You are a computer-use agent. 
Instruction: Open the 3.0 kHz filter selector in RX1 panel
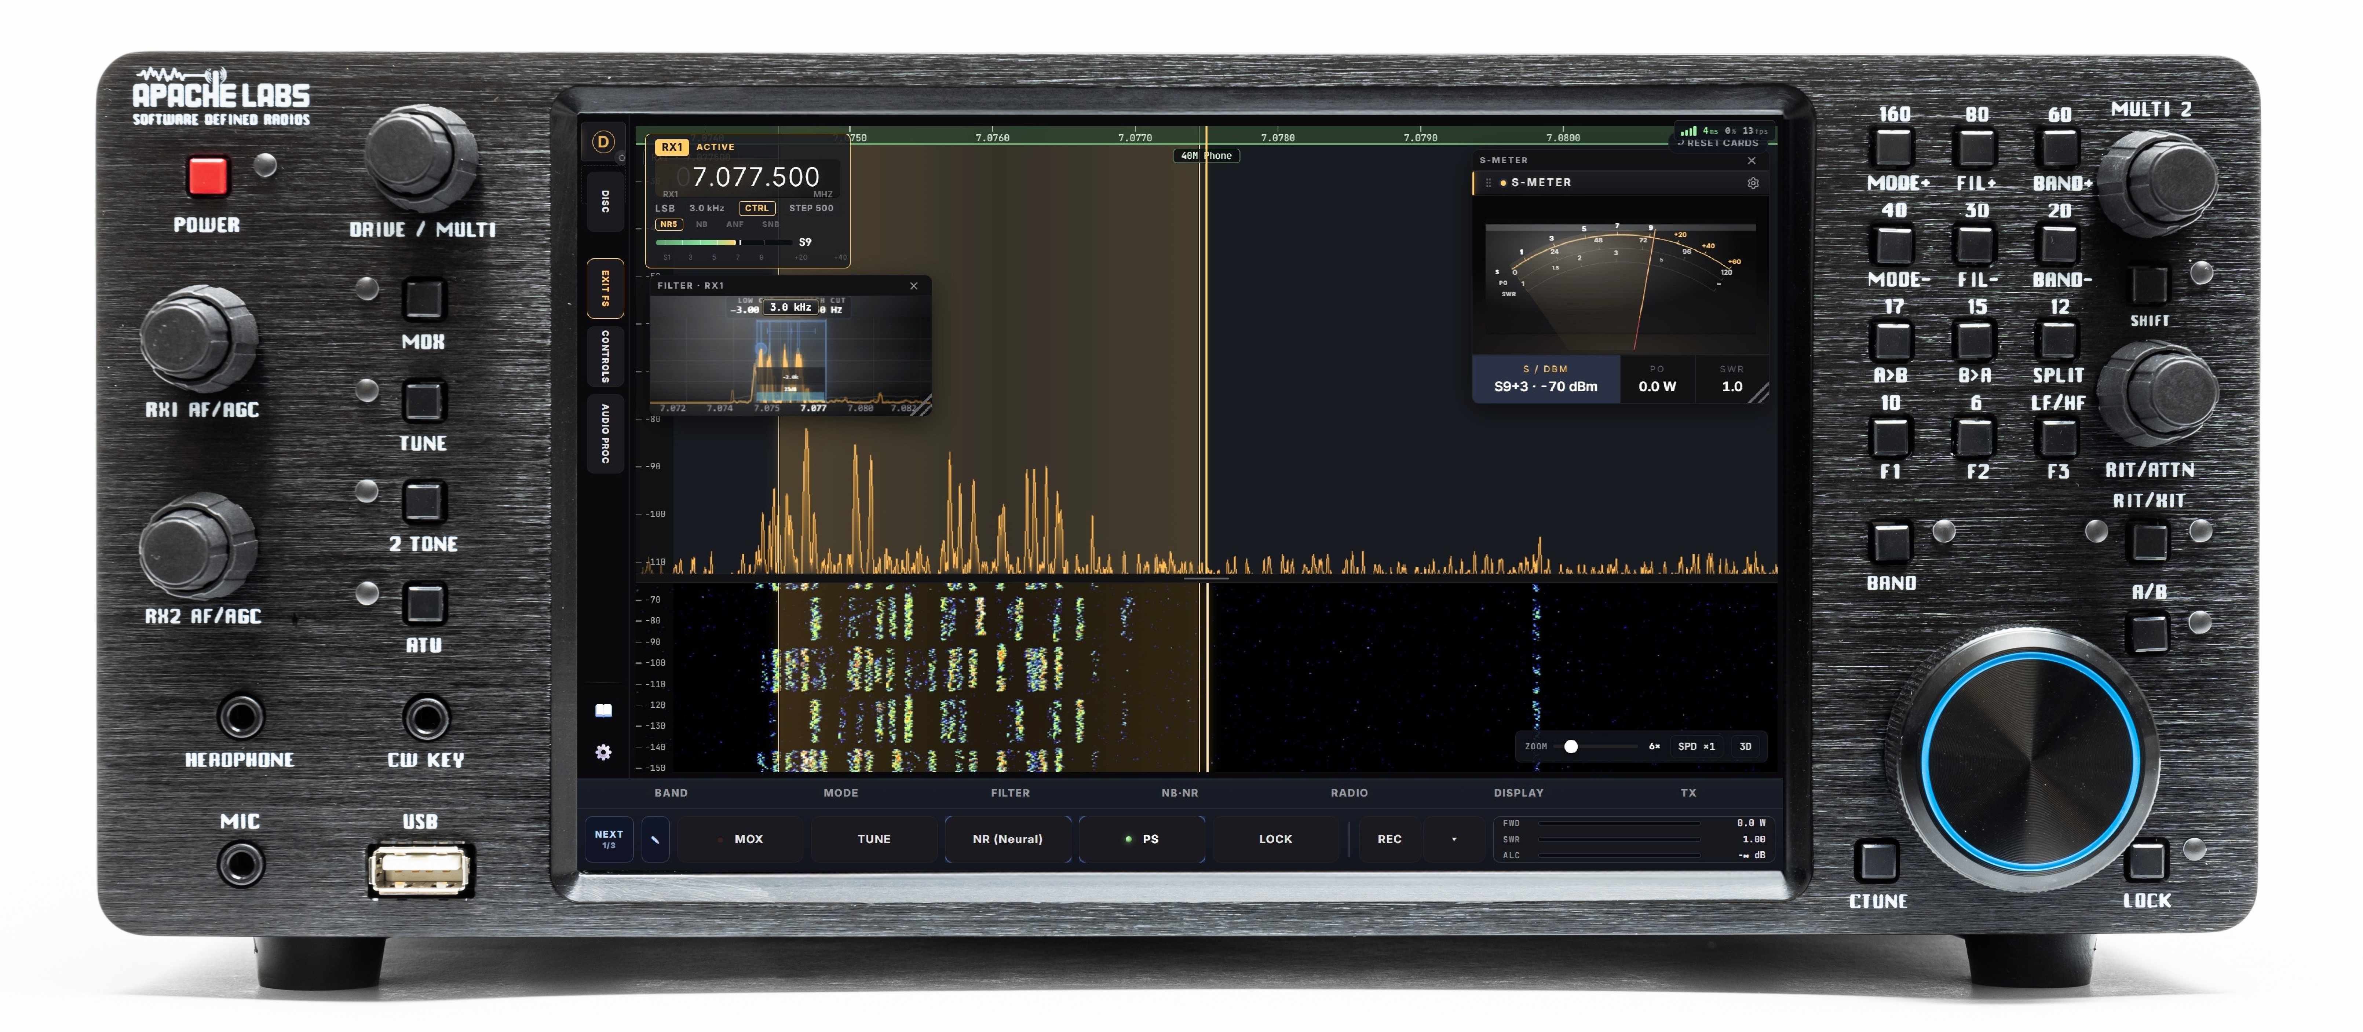[706, 208]
